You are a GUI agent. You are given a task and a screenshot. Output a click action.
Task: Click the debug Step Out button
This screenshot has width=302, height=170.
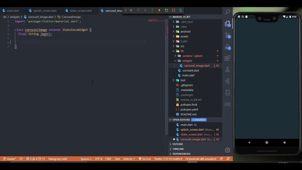tap(152, 10)
